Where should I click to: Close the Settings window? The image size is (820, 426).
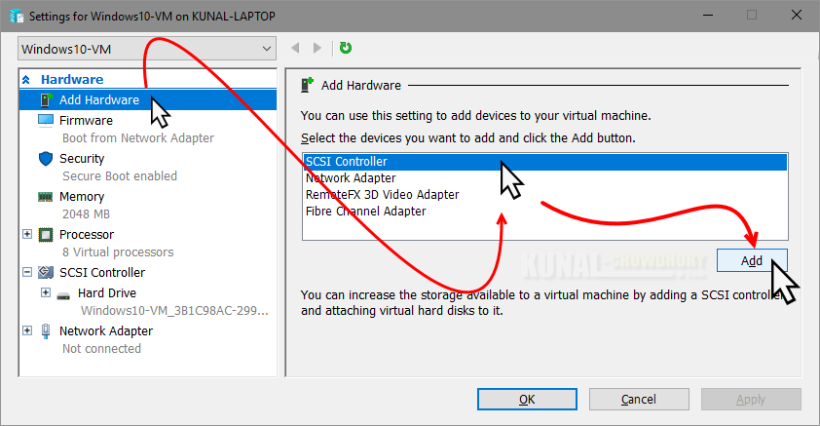click(x=797, y=16)
